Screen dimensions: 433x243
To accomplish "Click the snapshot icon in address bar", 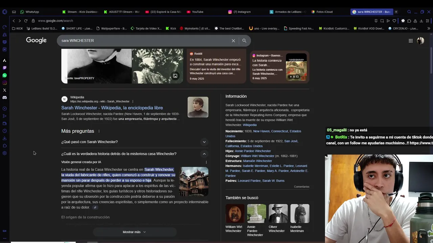I will point(382,21).
